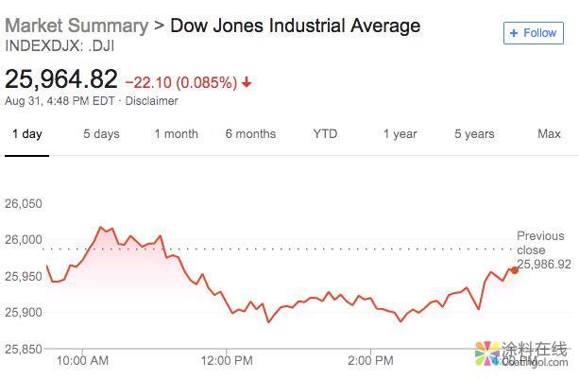Image resolution: width=579 pixels, height=379 pixels.
Task: Click the 10:00 AM axis label
Action: point(83,360)
